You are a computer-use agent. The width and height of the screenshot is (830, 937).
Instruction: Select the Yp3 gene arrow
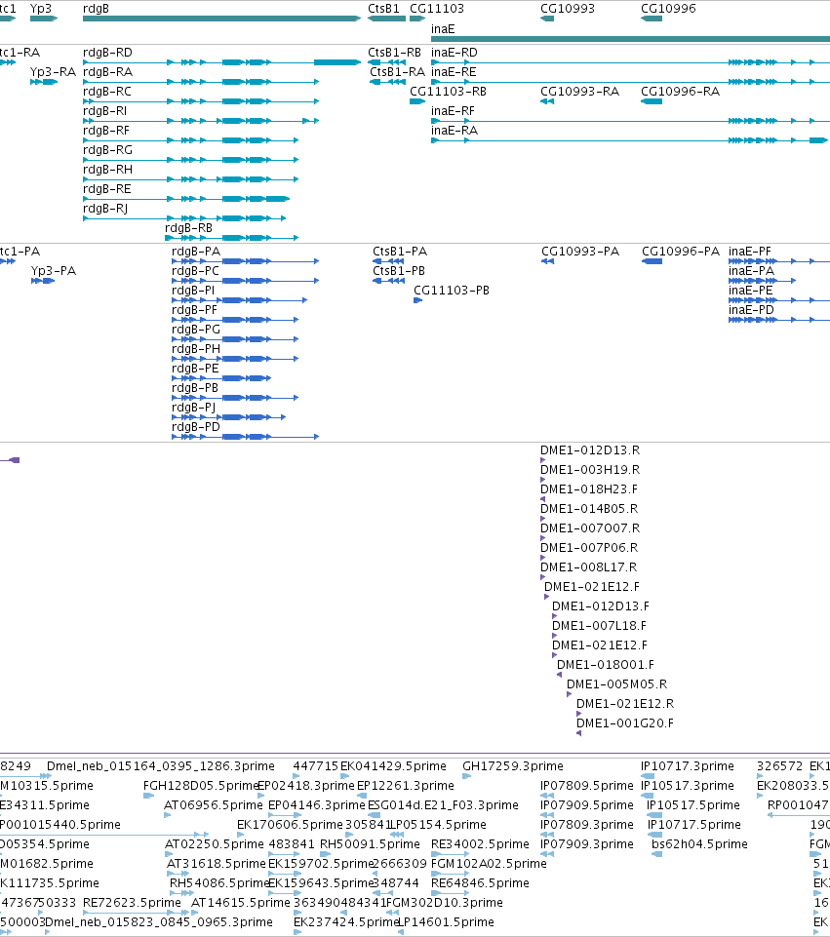[x=44, y=19]
